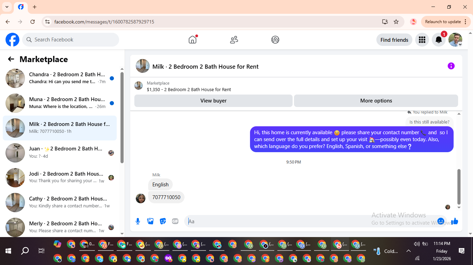
Task: Open a new browser tab
Action: (x=35, y=7)
